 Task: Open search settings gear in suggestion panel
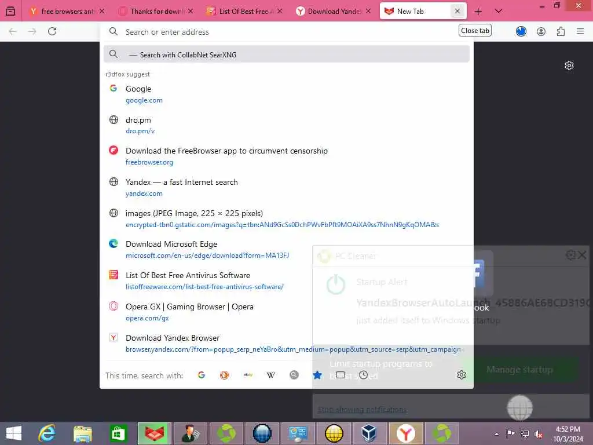pyautogui.click(x=462, y=375)
